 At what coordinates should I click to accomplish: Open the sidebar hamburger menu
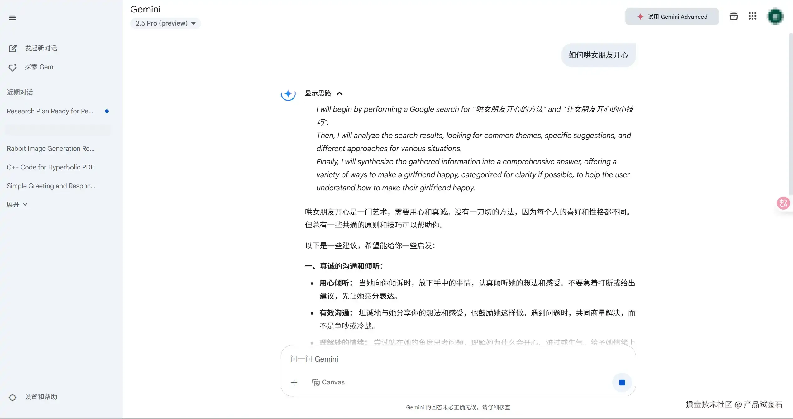pyautogui.click(x=12, y=18)
